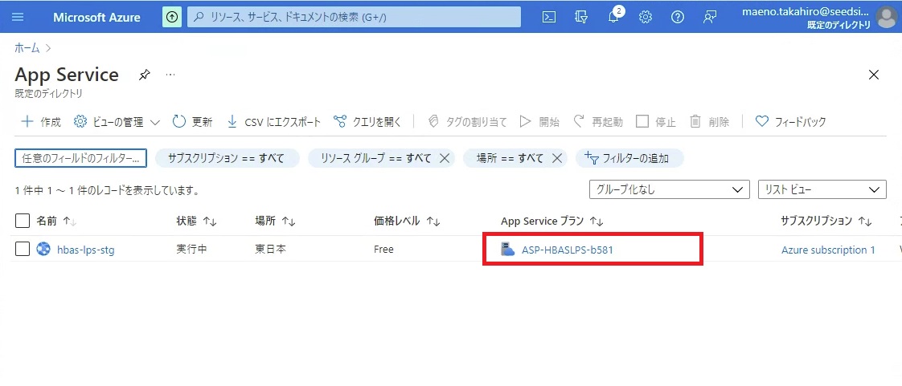Click 作成 in the command bar

pos(40,122)
